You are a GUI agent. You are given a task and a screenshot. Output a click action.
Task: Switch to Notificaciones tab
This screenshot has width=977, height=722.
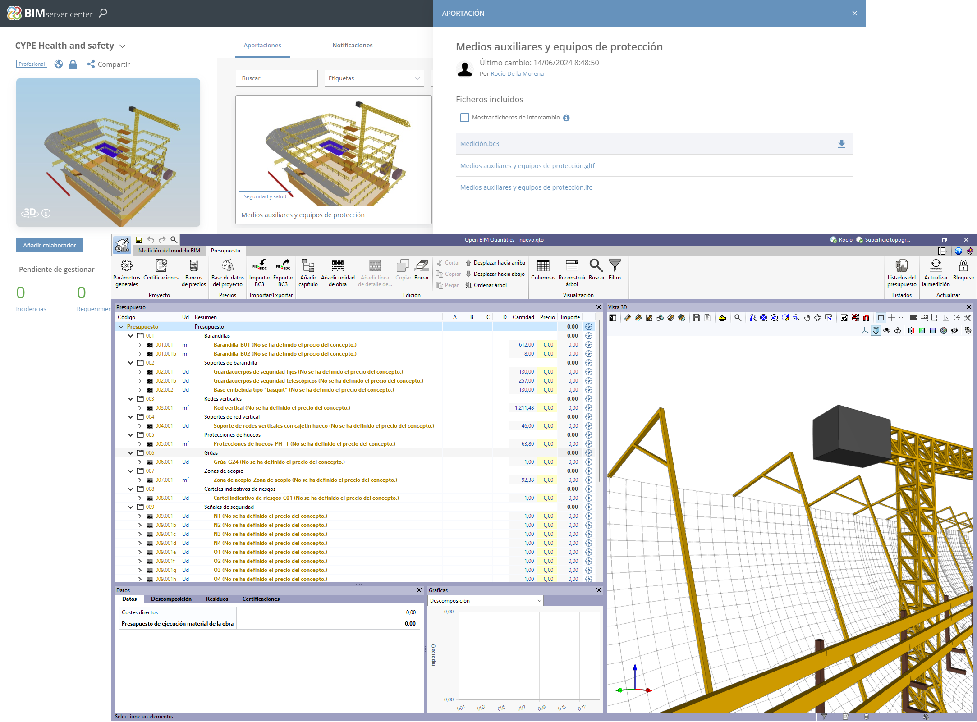point(352,45)
